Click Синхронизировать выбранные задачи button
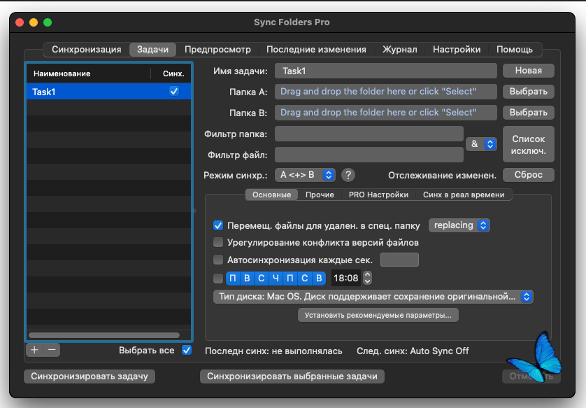The width and height of the screenshot is (586, 408). pyautogui.click(x=292, y=377)
